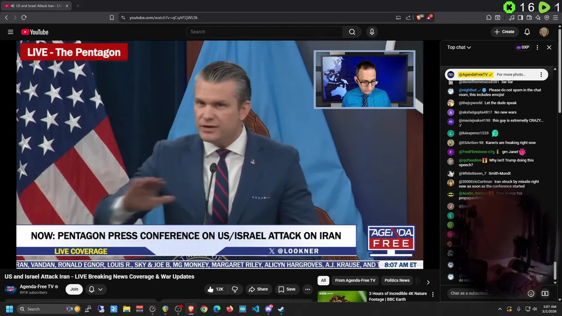Open the YouTube guide hamburger menu
This screenshot has width=562, height=316.
click(11, 32)
